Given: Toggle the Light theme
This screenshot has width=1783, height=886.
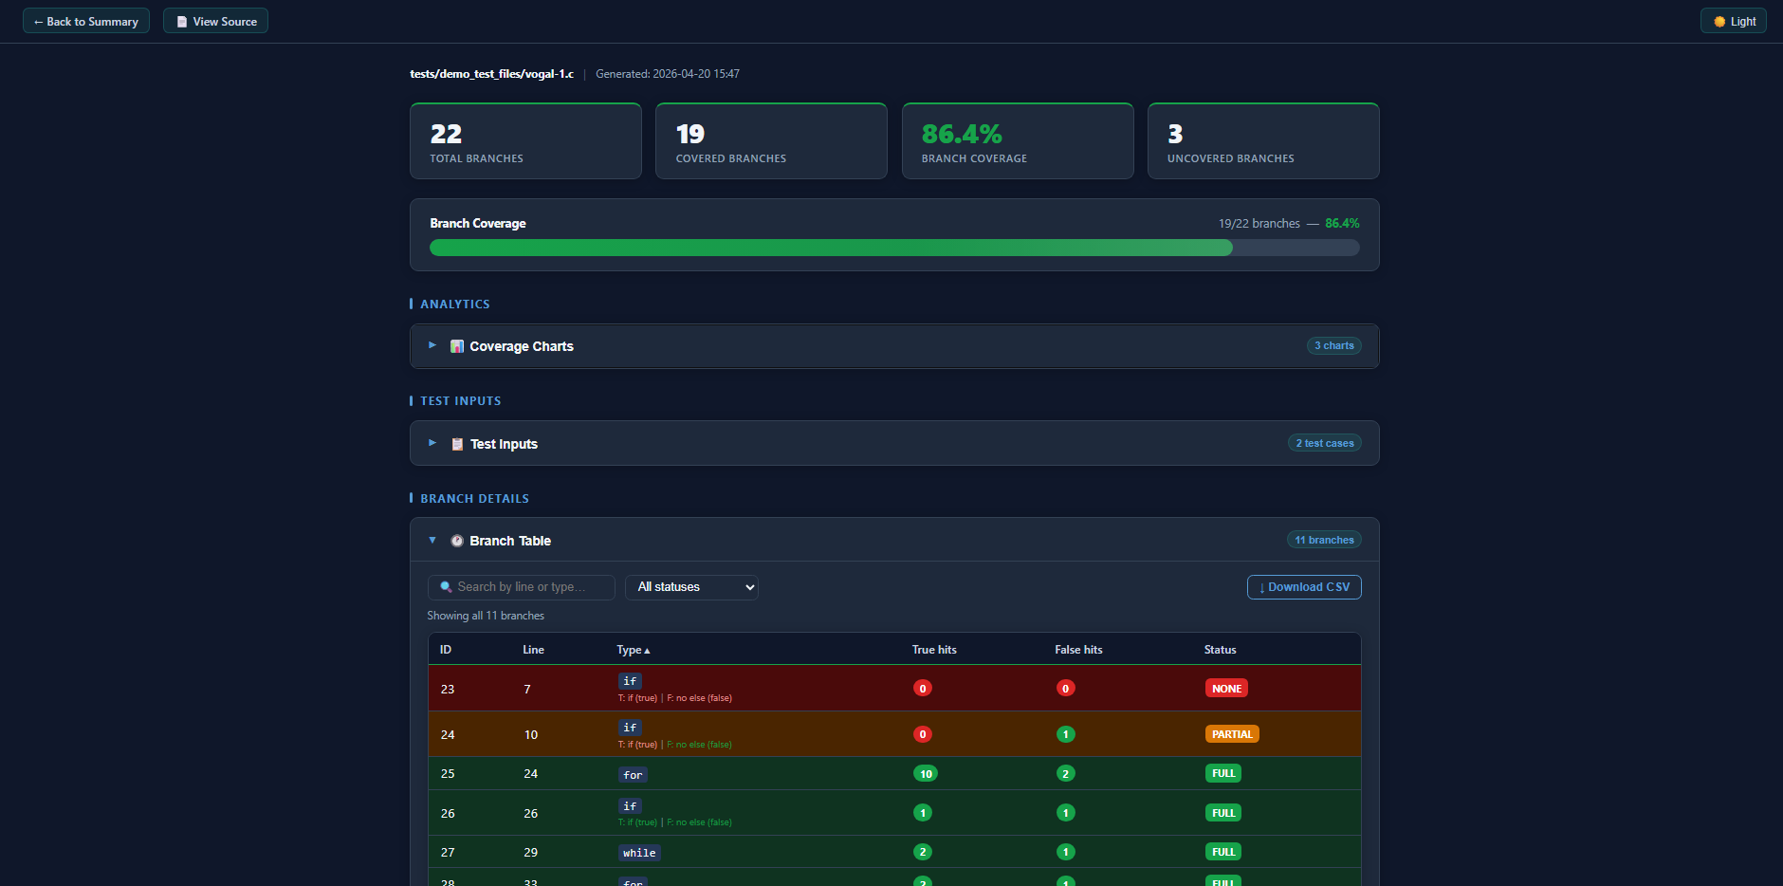Looking at the screenshot, I should point(1733,20).
